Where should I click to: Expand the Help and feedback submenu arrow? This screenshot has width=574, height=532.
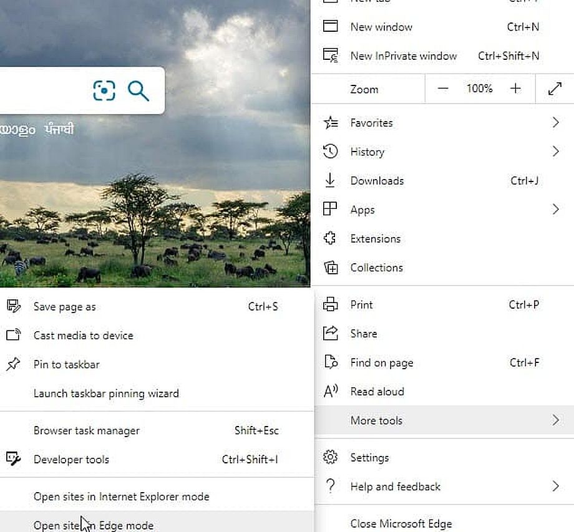coord(555,486)
